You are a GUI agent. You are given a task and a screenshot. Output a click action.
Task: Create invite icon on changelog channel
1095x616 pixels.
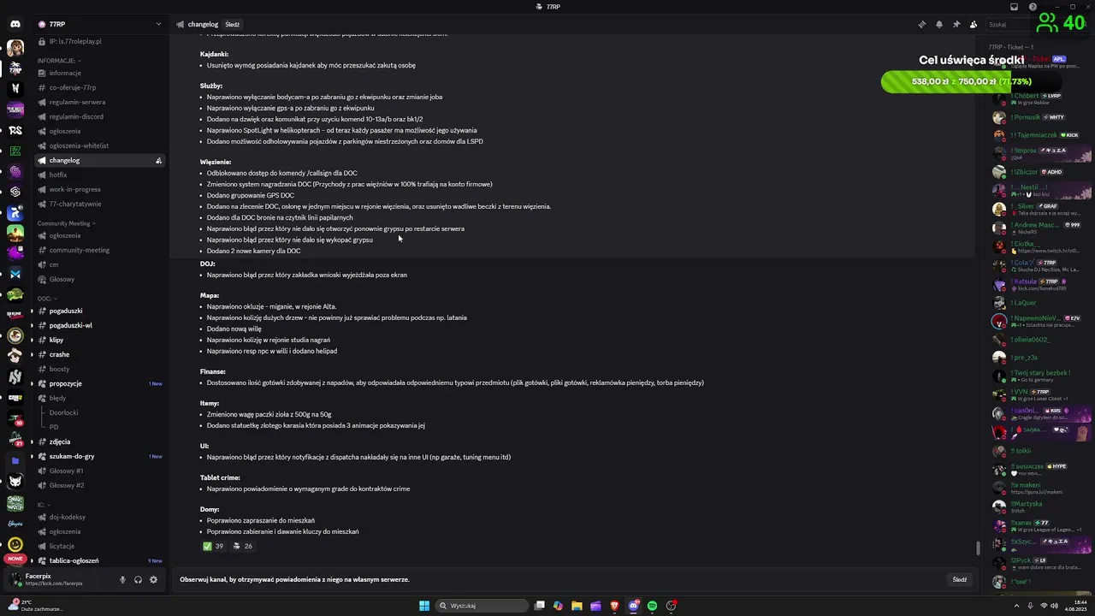(158, 161)
